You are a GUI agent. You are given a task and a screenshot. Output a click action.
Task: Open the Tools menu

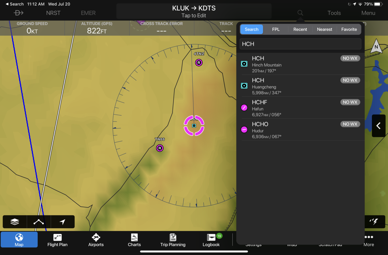(334, 13)
